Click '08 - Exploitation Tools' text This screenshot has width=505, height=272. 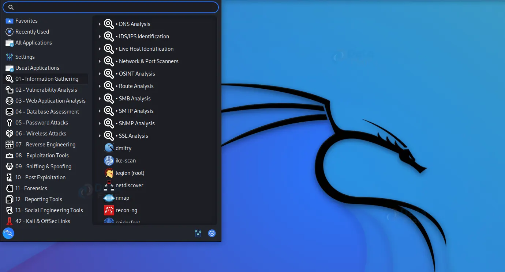pos(42,156)
